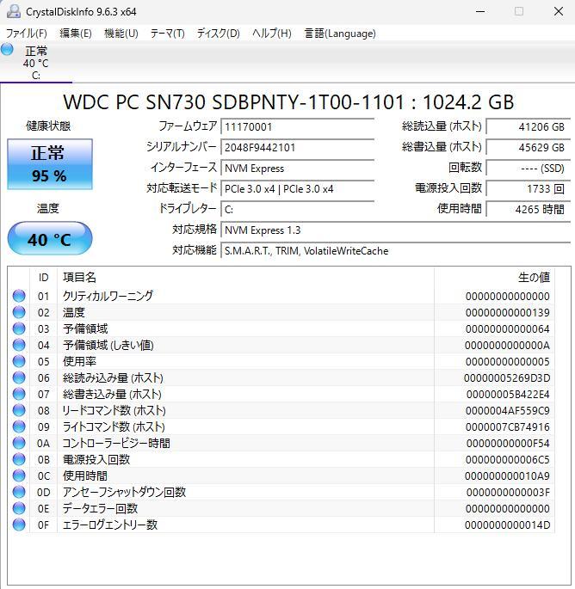Viewport: 575px width, 589px height.
Task: Click raw value 00000000010A9
Action: click(507, 476)
